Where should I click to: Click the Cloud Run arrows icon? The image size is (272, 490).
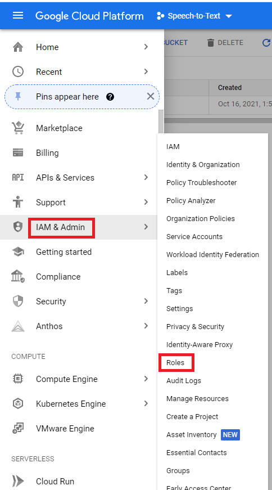click(x=18, y=481)
